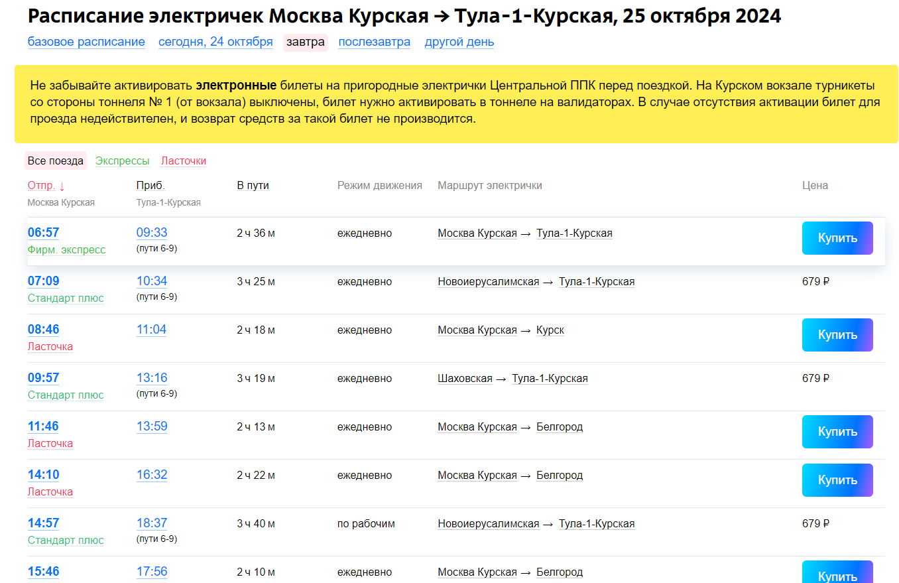Open Москва Курская station in 06:57 row
The height and width of the screenshot is (583, 899).
[x=477, y=233]
